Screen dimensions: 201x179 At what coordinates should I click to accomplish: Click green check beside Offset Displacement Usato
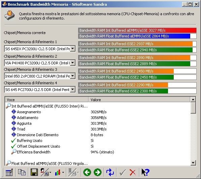tap(13, 146)
